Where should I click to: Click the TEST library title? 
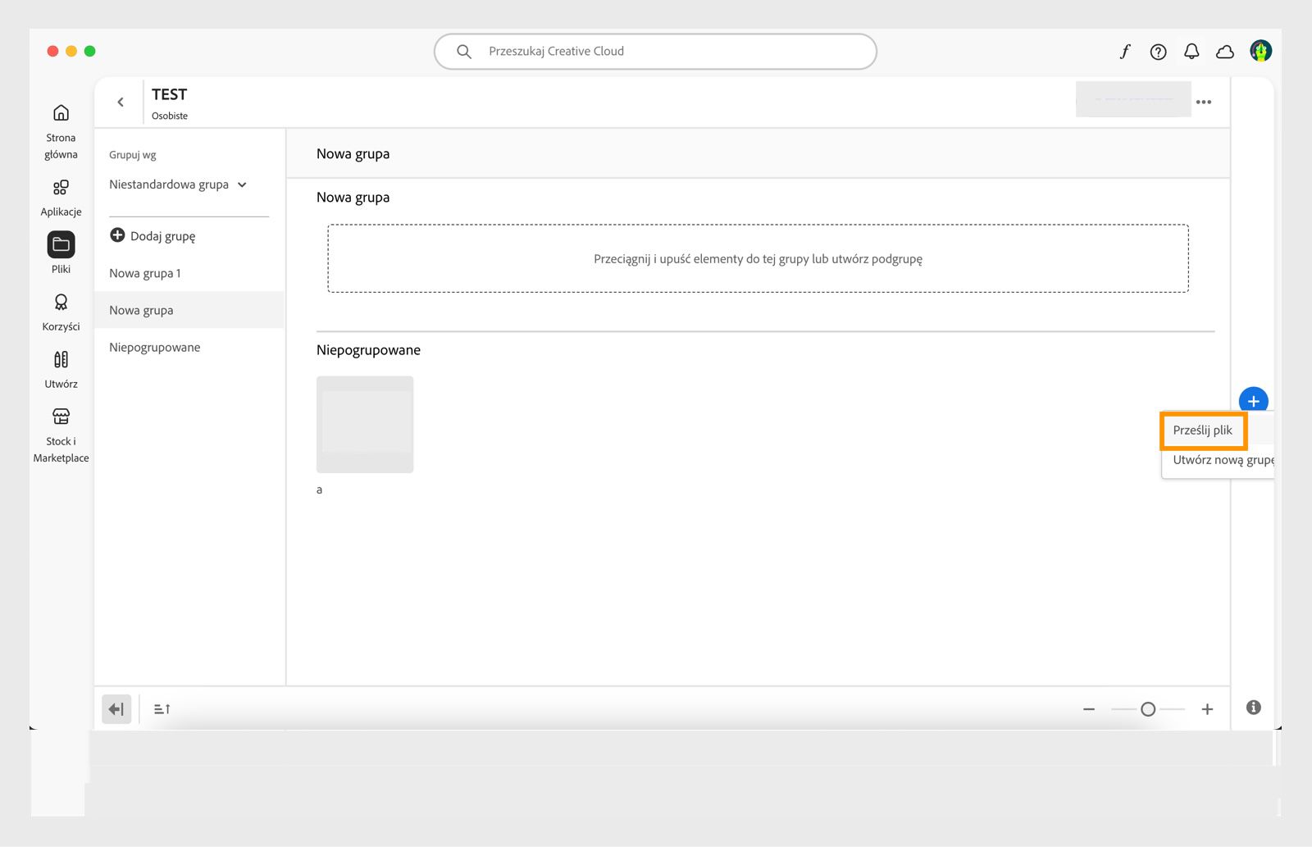(169, 94)
